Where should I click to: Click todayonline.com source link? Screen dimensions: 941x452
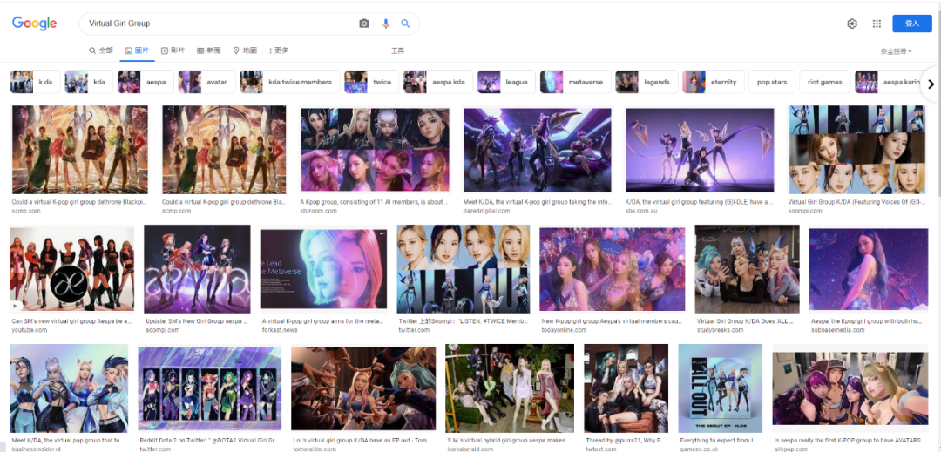click(564, 330)
